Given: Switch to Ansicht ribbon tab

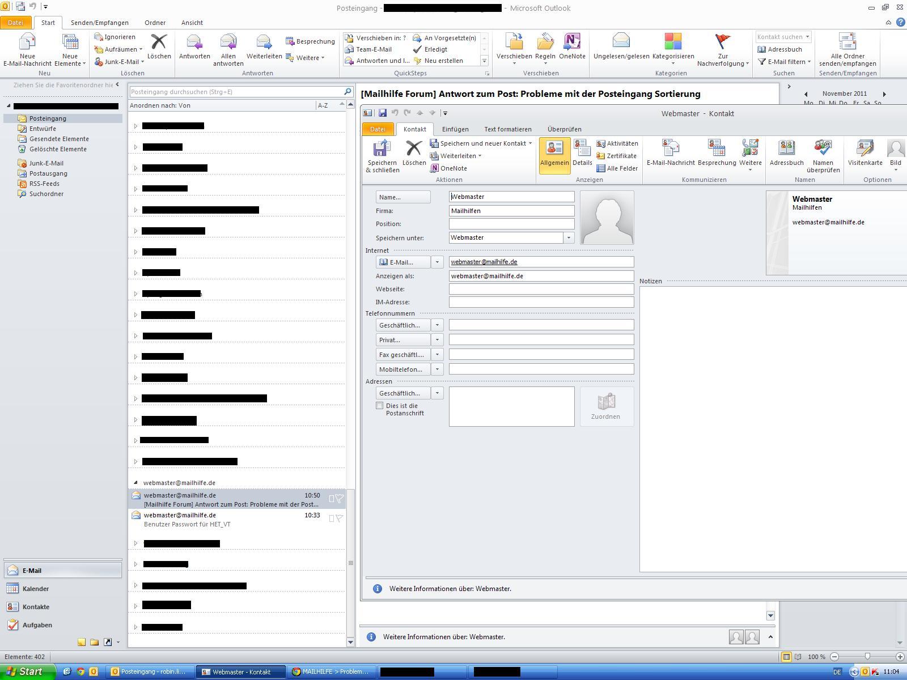Looking at the screenshot, I should point(192,23).
